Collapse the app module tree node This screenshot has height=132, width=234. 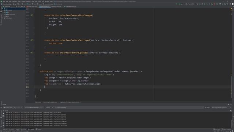(3, 9)
